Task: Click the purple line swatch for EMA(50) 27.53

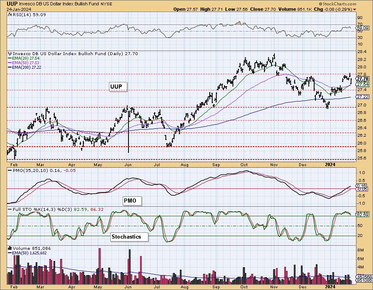Action: pyautogui.click(x=10, y=63)
